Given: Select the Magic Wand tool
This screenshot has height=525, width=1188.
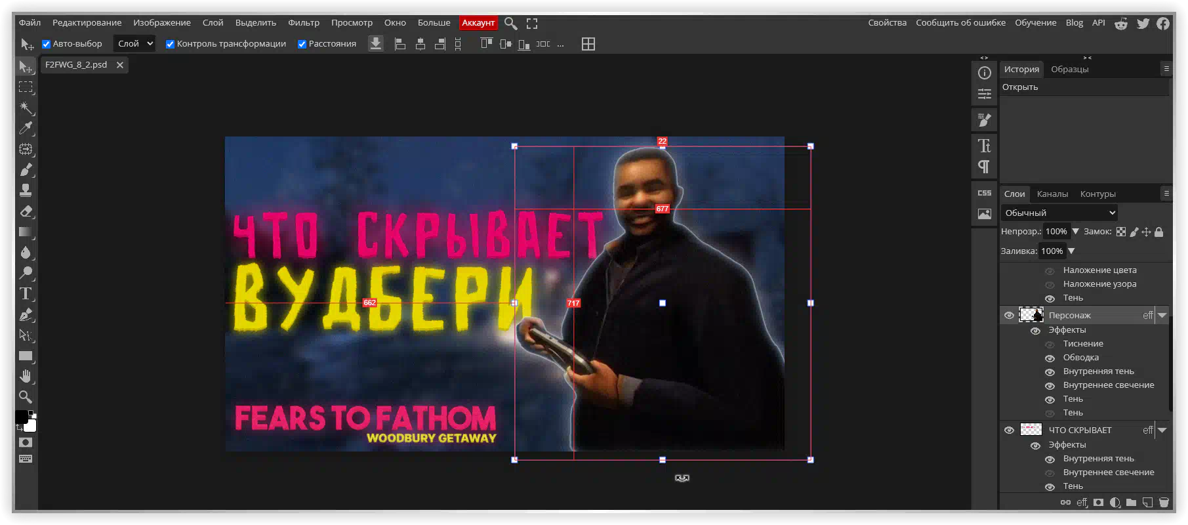Looking at the screenshot, I should [26, 108].
